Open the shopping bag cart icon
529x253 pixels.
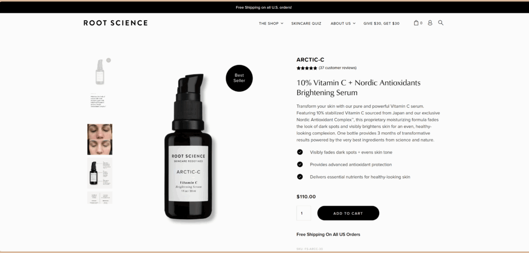[417, 23]
